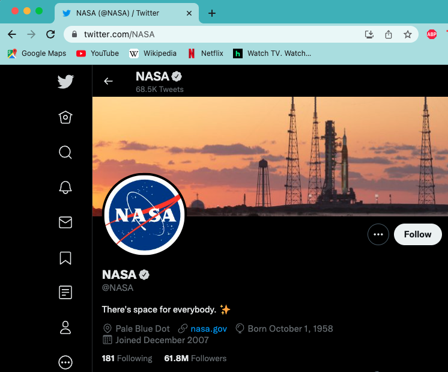The image size is (448, 372).
Task: Open the Explore search icon in sidebar
Action: [x=65, y=152]
